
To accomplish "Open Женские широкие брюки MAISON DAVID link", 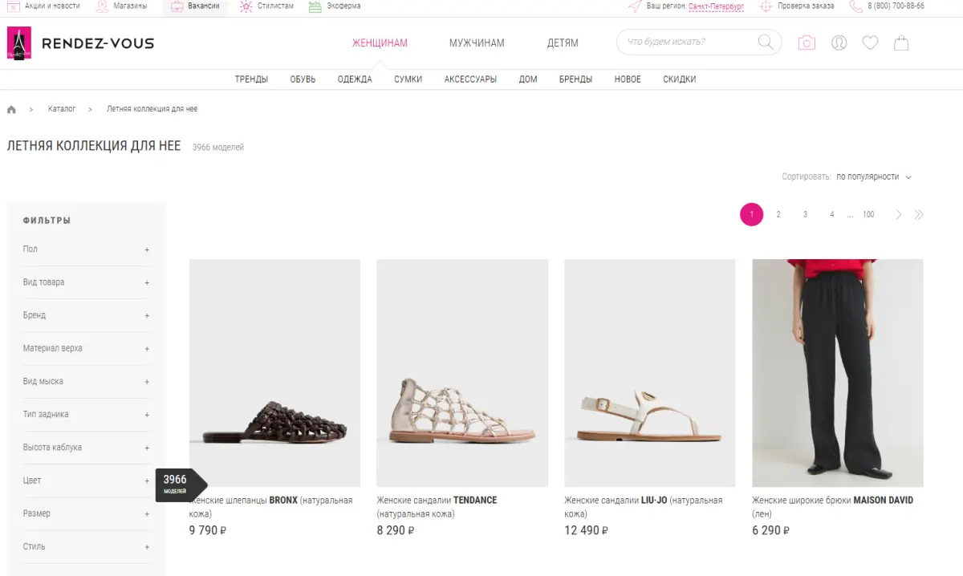I will [x=832, y=506].
